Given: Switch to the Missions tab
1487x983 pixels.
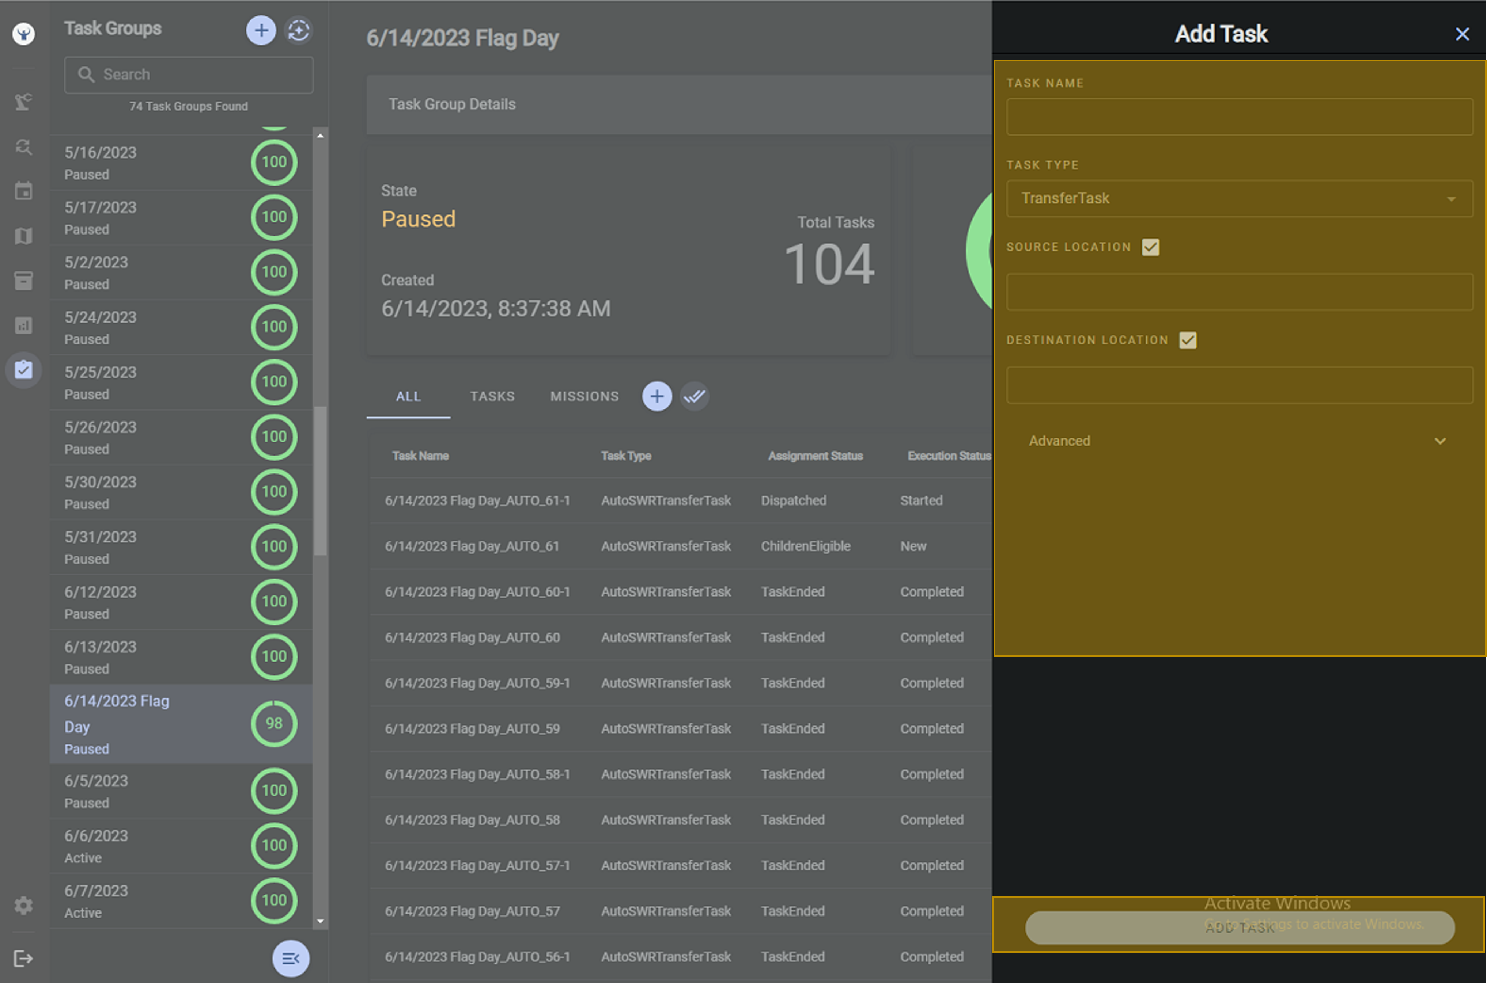Looking at the screenshot, I should click(x=584, y=396).
